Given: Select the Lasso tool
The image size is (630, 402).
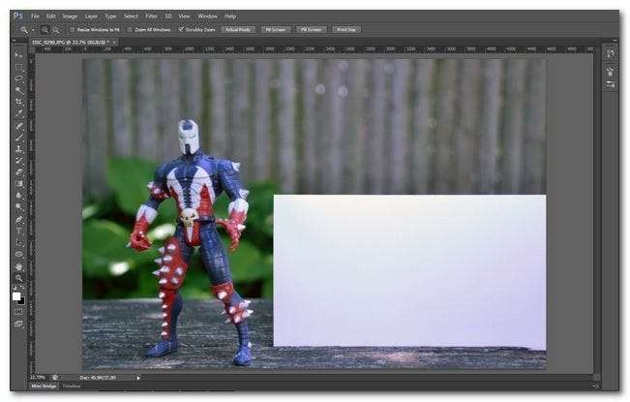Looking at the screenshot, I should point(18,77).
